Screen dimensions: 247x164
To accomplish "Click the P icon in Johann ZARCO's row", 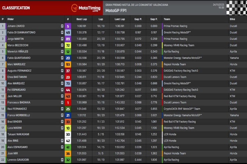I will [x=62, y=26].
